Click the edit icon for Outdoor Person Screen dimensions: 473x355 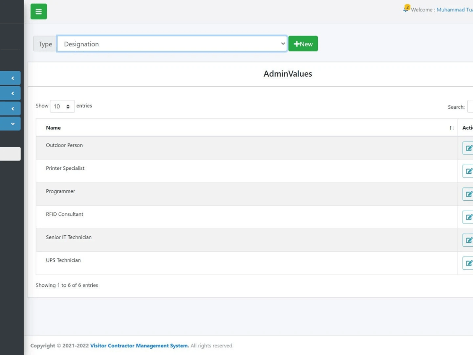[468, 148]
